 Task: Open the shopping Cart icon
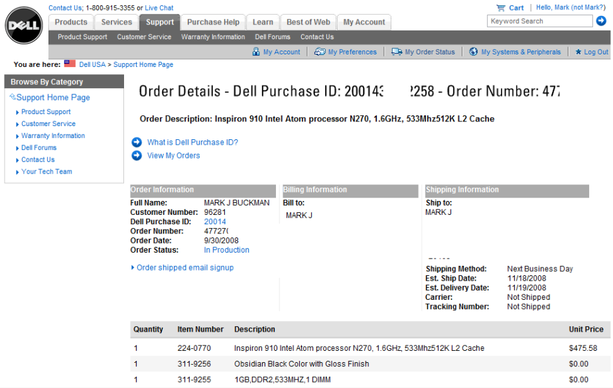[500, 8]
